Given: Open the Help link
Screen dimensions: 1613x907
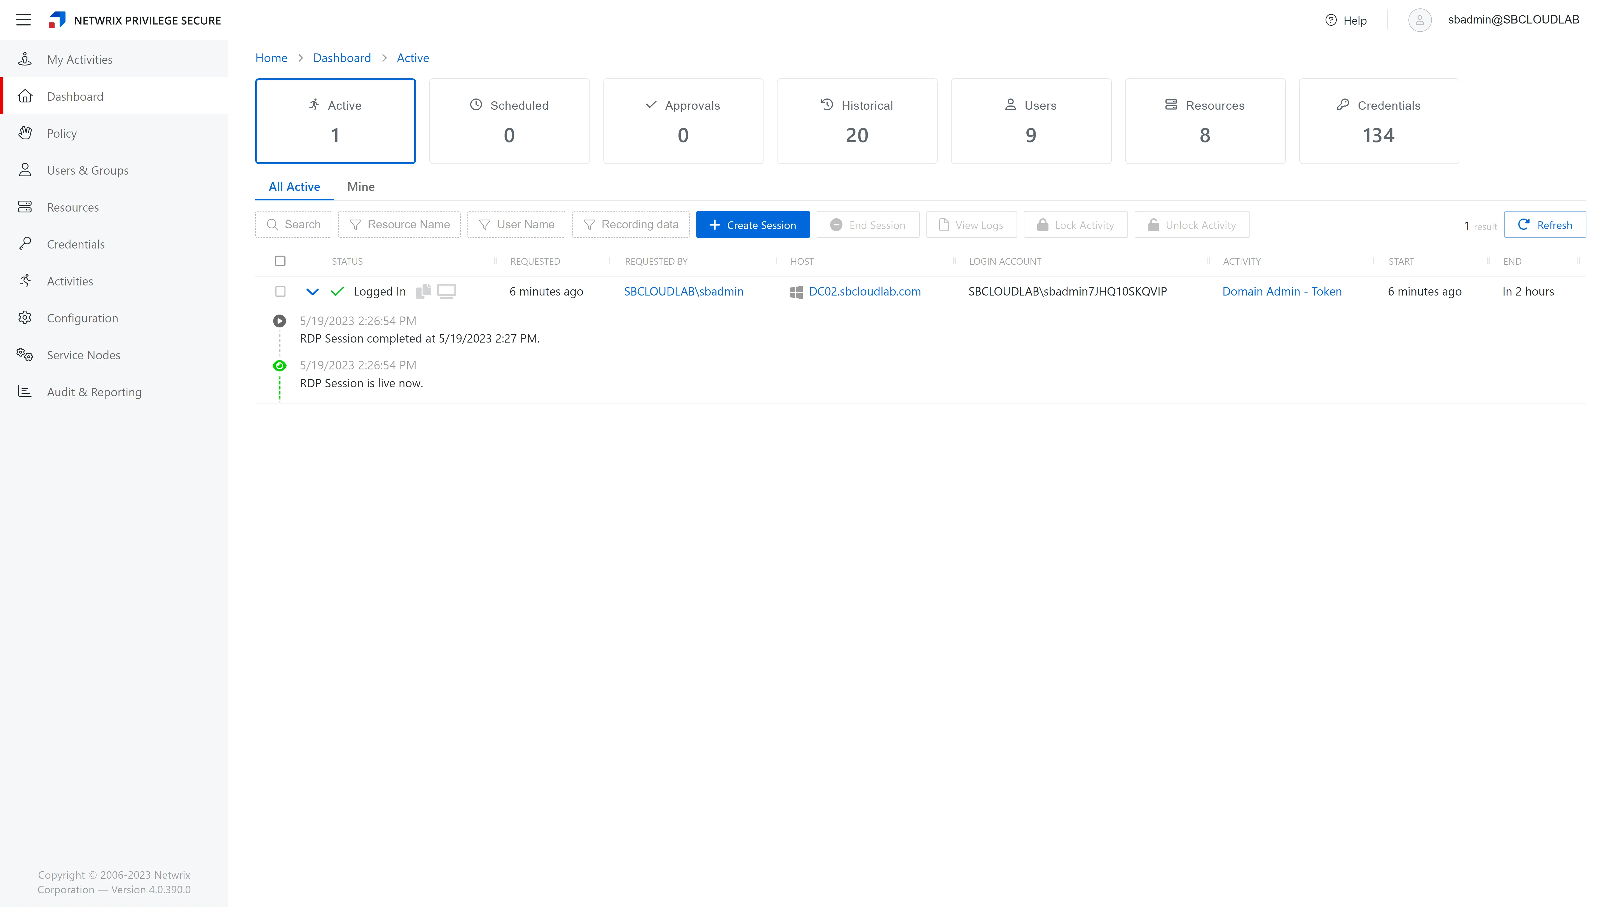Looking at the screenshot, I should 1346,21.
